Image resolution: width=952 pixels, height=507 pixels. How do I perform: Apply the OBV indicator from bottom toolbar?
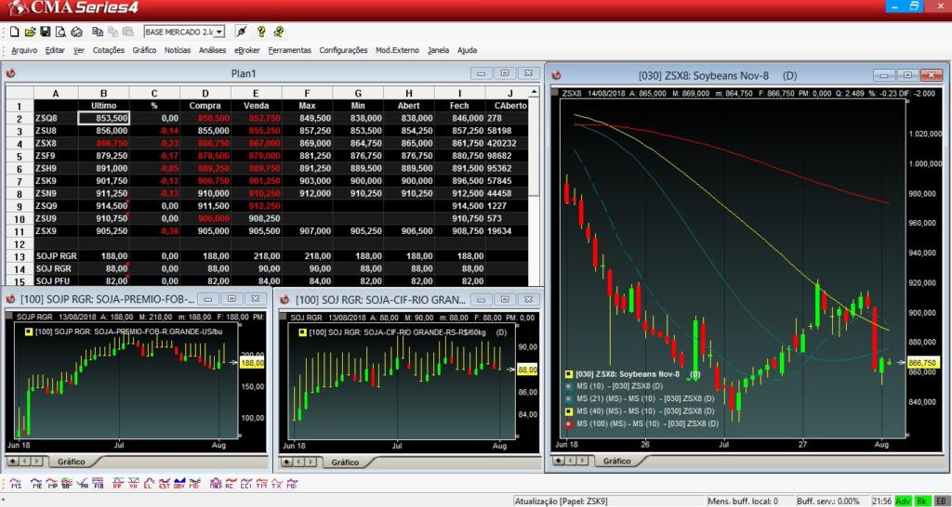pyautogui.click(x=178, y=485)
